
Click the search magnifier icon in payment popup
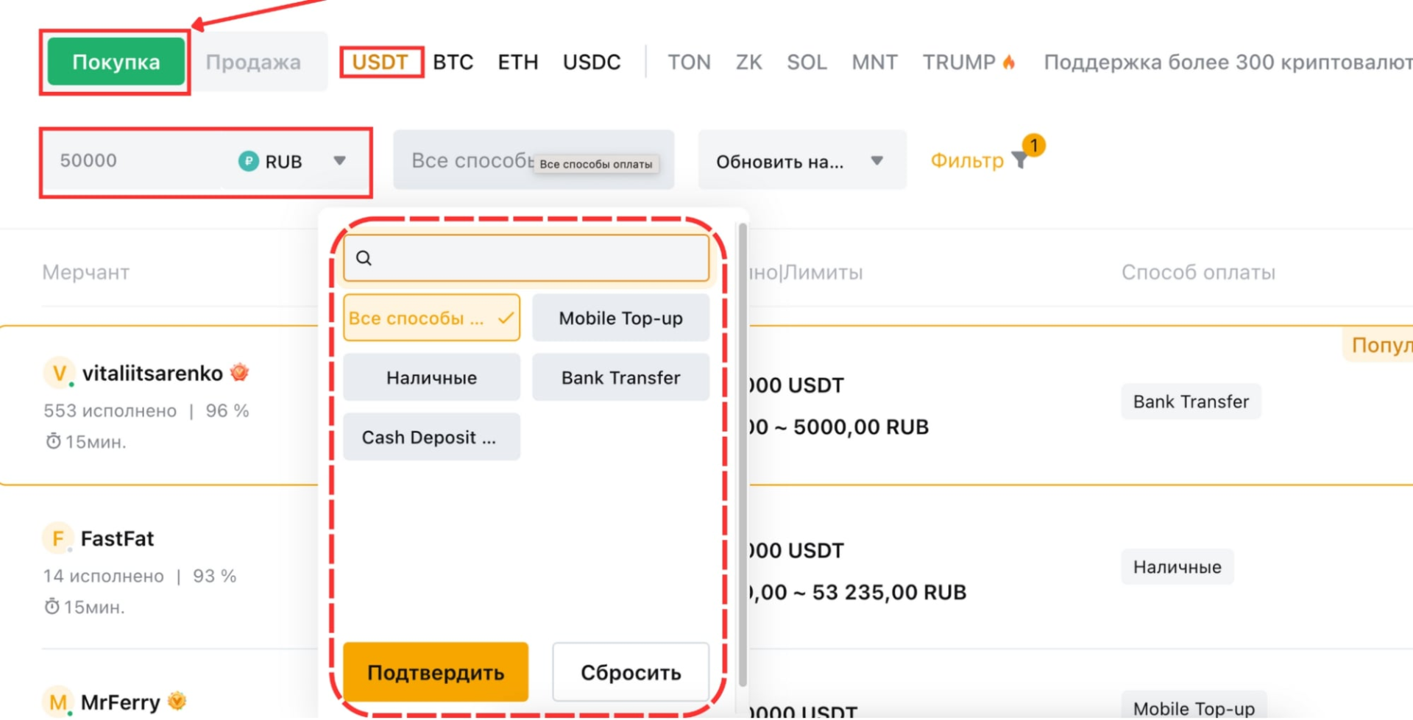click(x=364, y=258)
